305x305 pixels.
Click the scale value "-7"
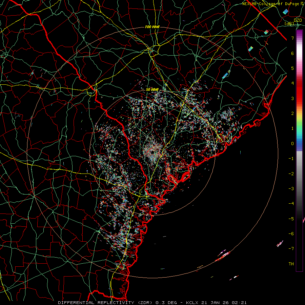(x=291, y=249)
